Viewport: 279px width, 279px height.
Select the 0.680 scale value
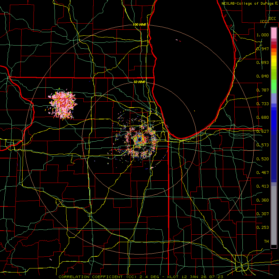(263, 117)
